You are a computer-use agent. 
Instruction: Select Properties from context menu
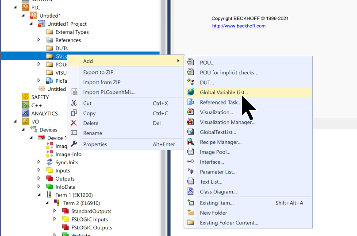(126, 144)
